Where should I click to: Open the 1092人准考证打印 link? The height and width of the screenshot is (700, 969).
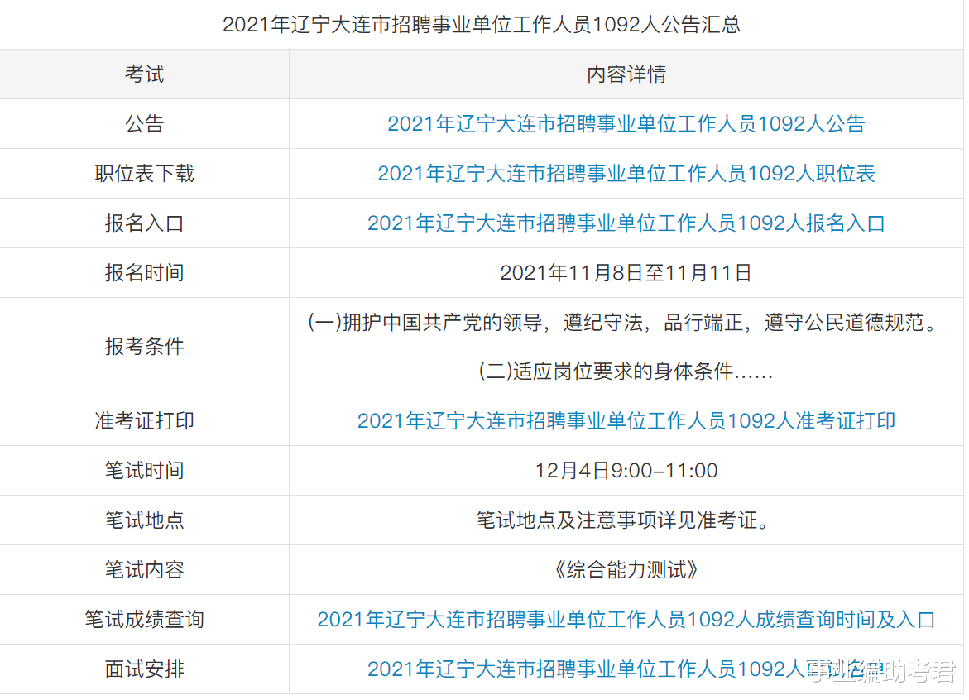(626, 420)
